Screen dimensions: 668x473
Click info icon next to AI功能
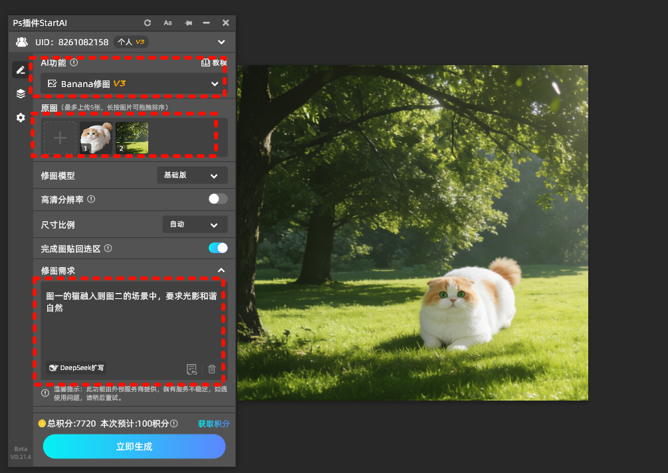(74, 63)
